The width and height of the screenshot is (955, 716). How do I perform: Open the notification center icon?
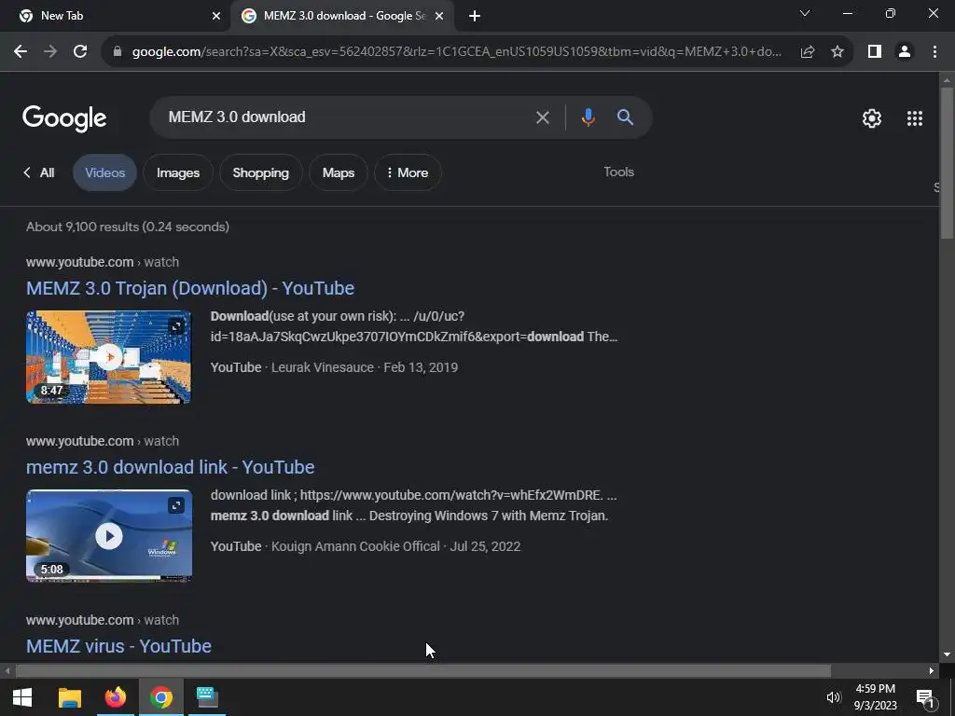[925, 698]
